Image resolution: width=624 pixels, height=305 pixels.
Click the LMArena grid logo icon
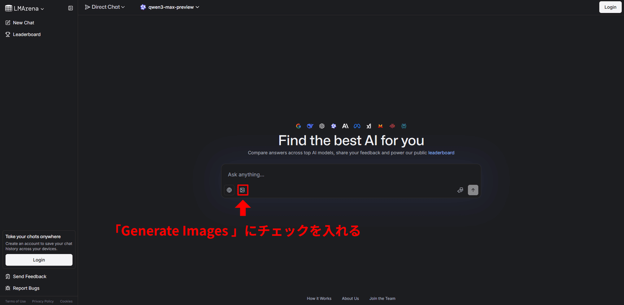[8, 8]
